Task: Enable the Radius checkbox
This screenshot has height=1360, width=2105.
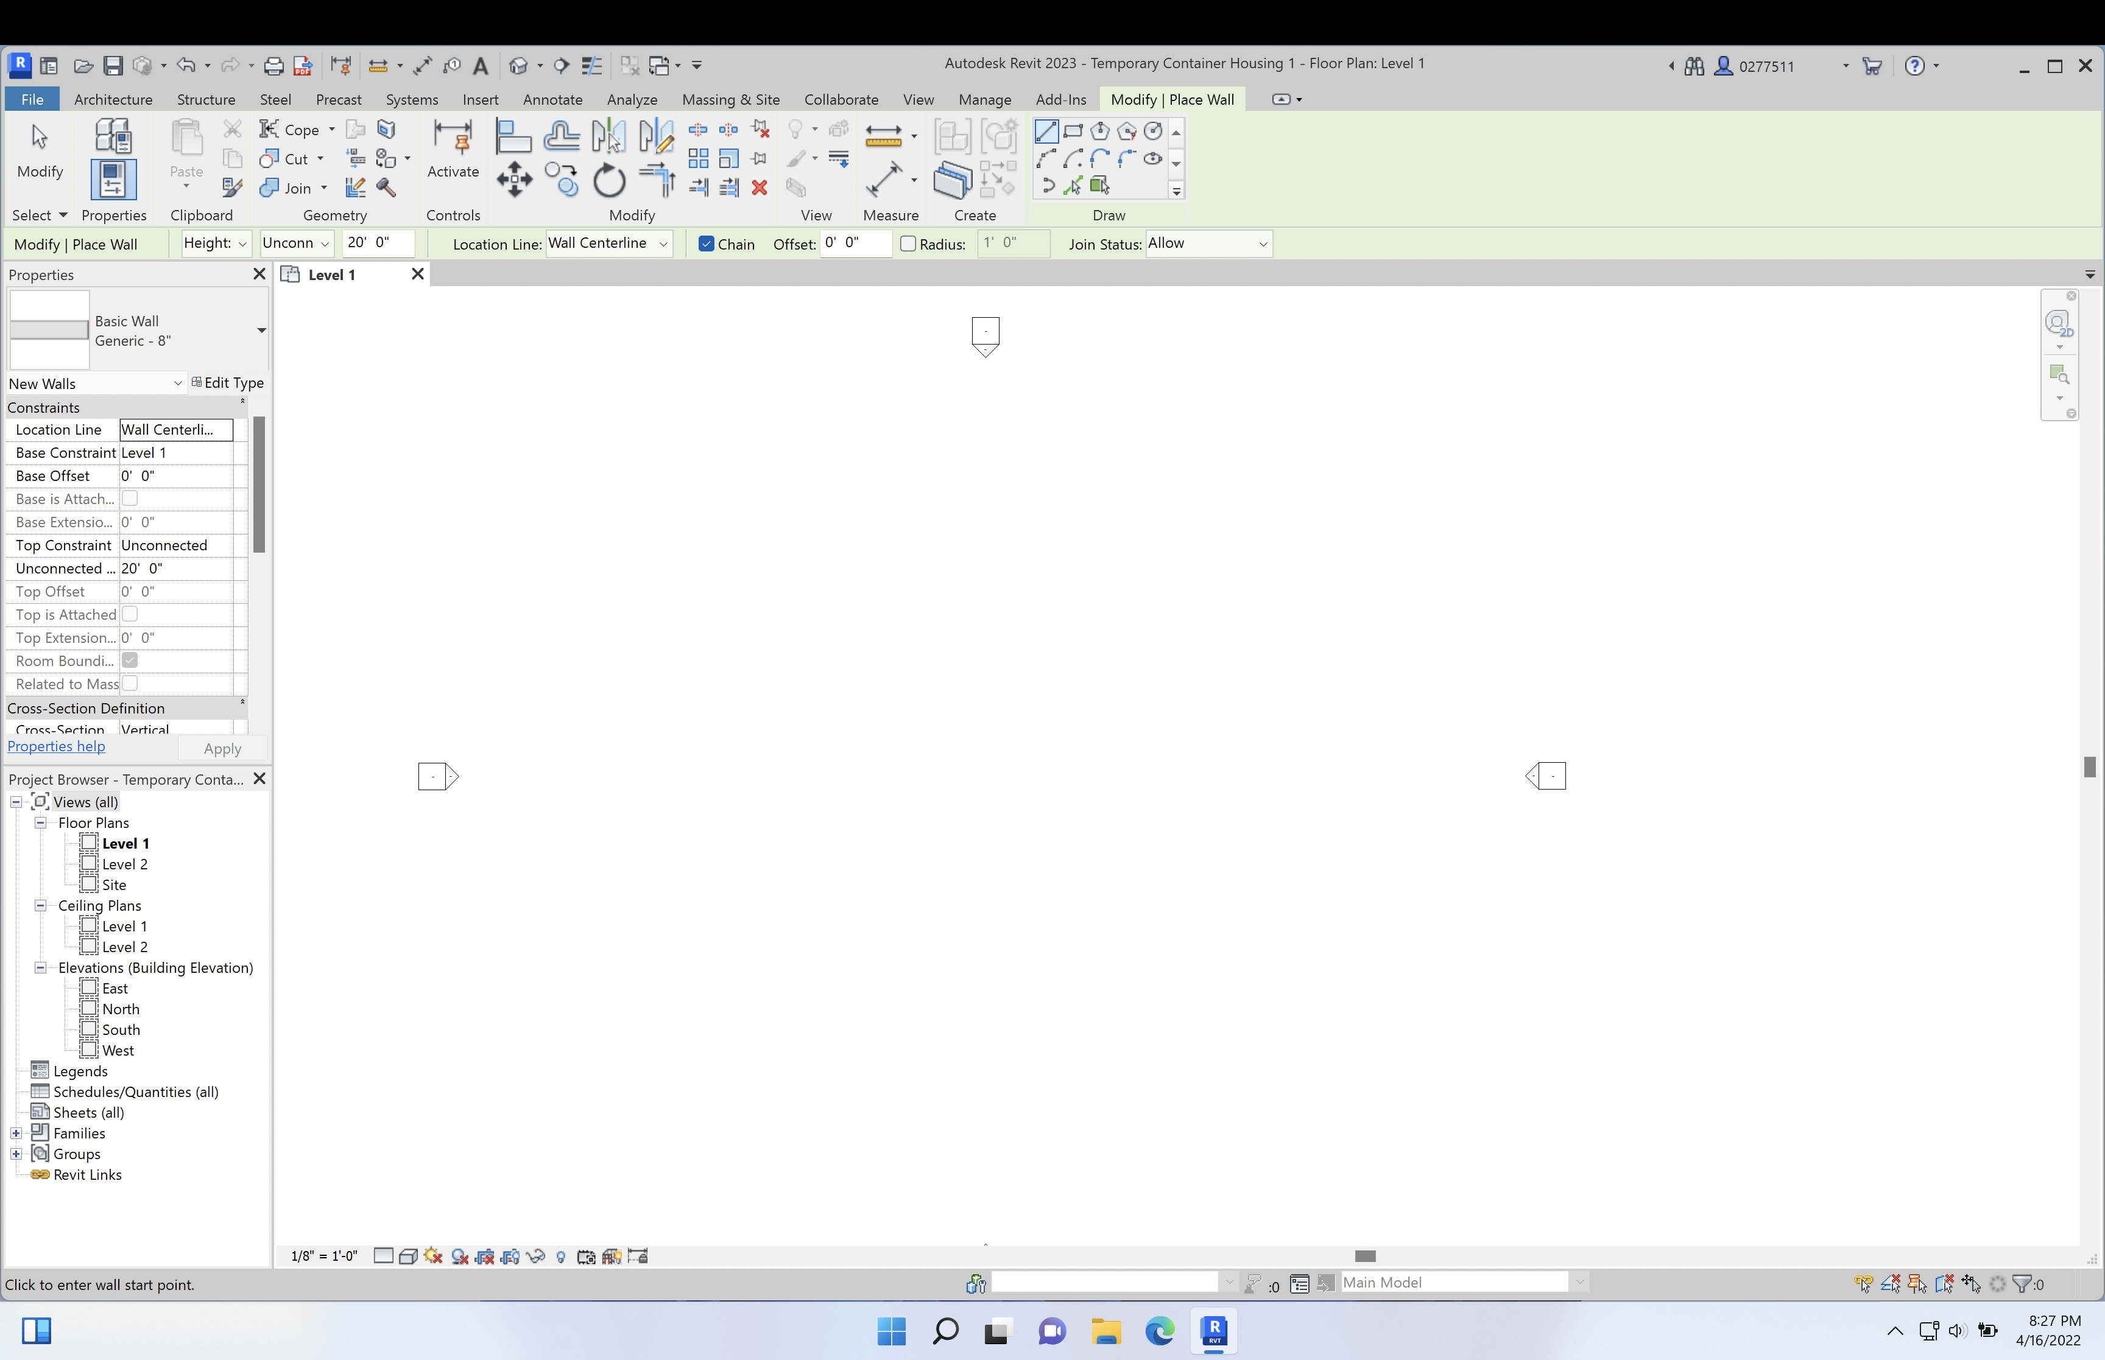Action: (907, 244)
